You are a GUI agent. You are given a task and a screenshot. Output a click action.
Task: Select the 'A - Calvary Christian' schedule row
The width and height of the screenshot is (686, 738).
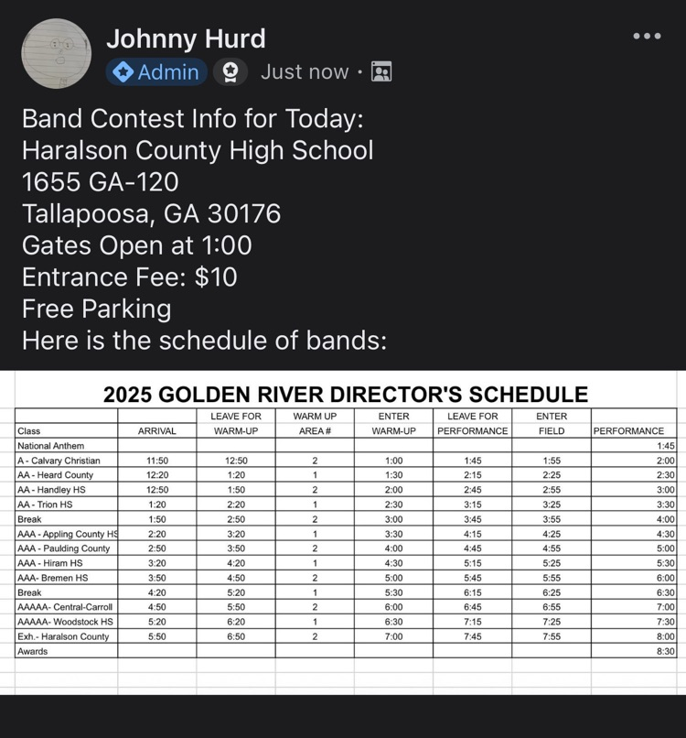[x=64, y=461]
